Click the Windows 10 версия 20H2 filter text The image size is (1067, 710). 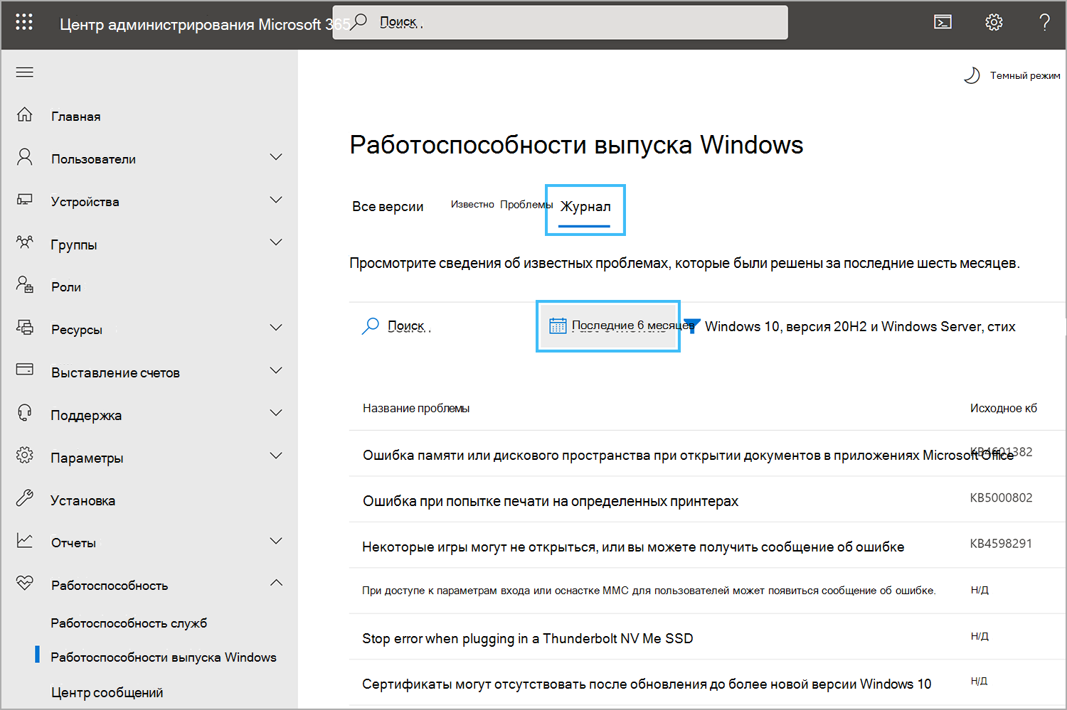[x=860, y=326]
